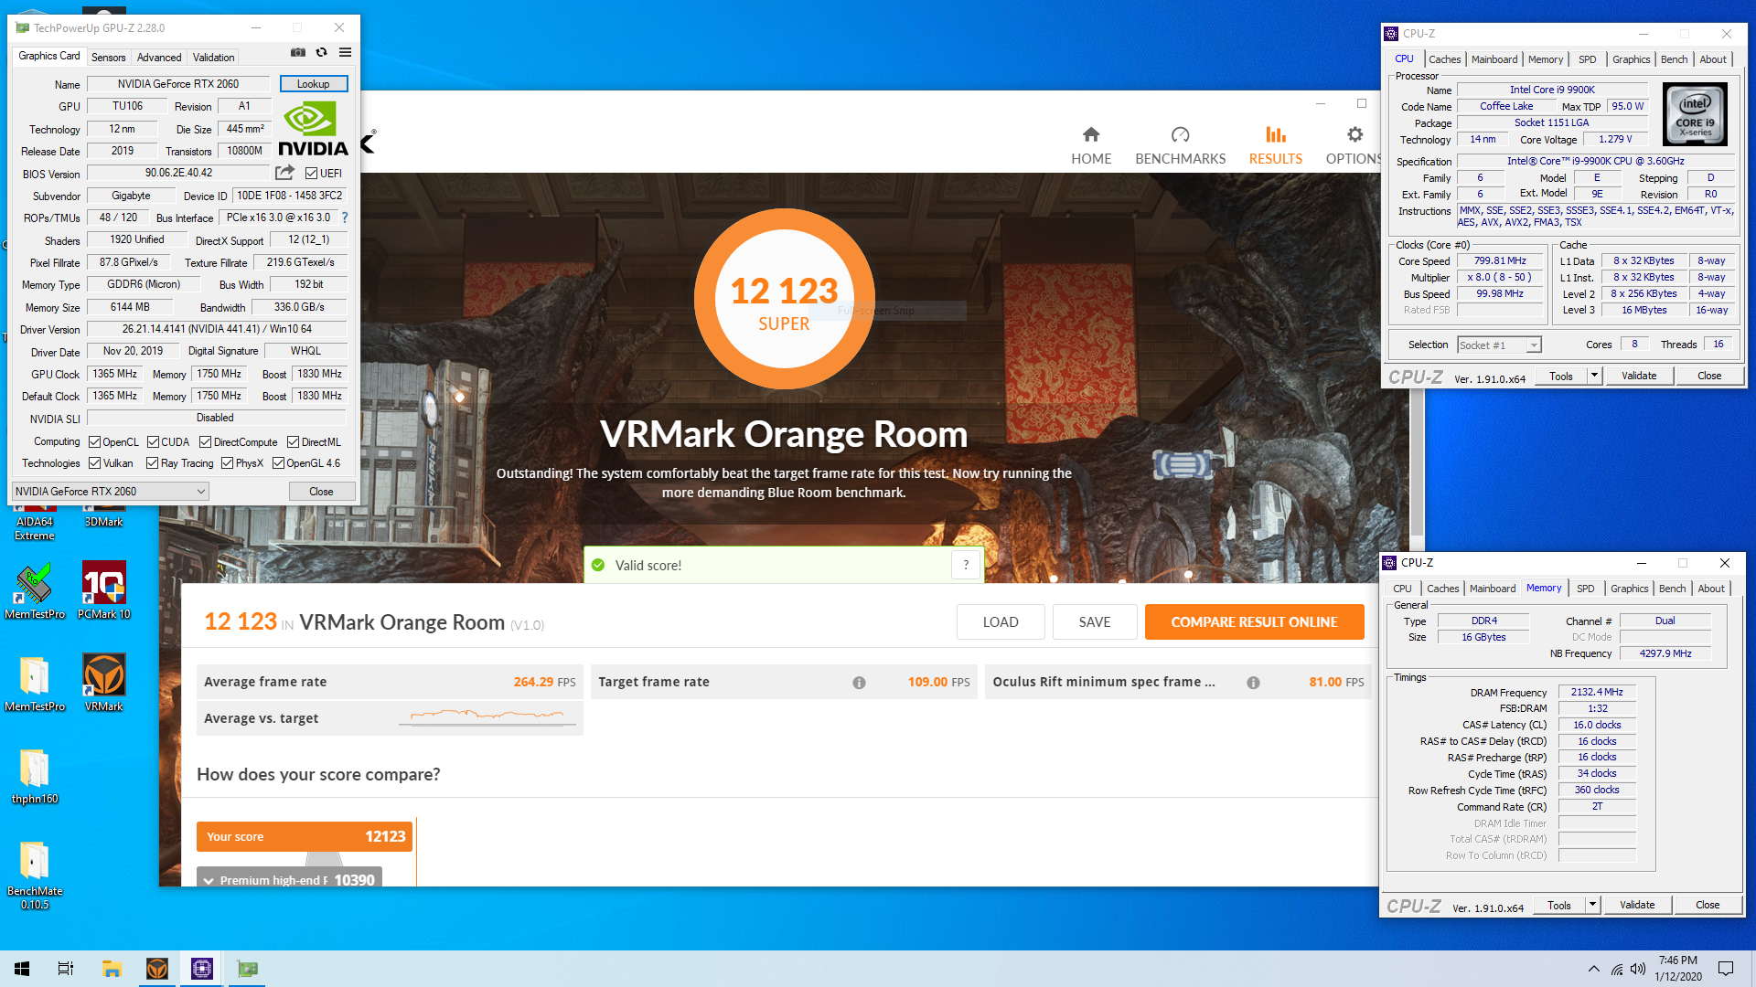Viewport: 1756px width, 987px height.
Task: Open the GPU selection dropdown in GPU-Z
Action: pos(110,492)
